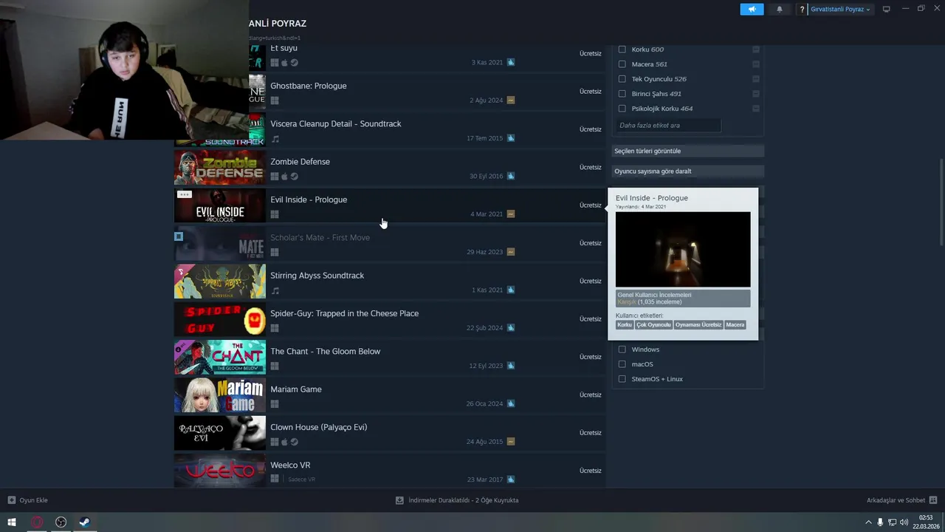This screenshot has height=532, width=945.
Task: Click SteamOS icon on Zombie Defense row
Action: (294, 177)
